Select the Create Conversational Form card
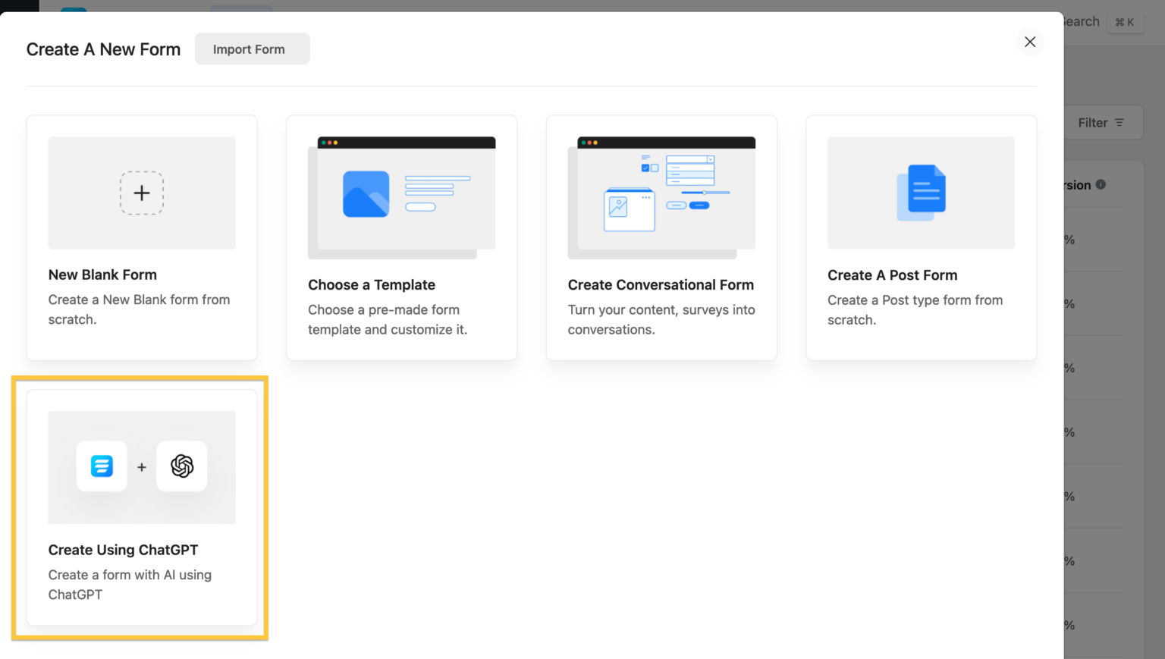Screen dimensions: 1165x659 tap(661, 237)
